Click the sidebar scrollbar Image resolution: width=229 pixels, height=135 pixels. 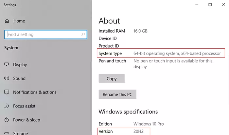[91, 97]
